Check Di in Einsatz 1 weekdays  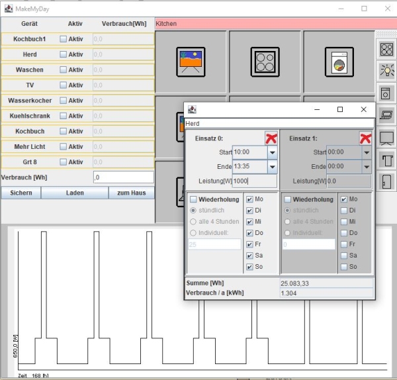click(343, 211)
